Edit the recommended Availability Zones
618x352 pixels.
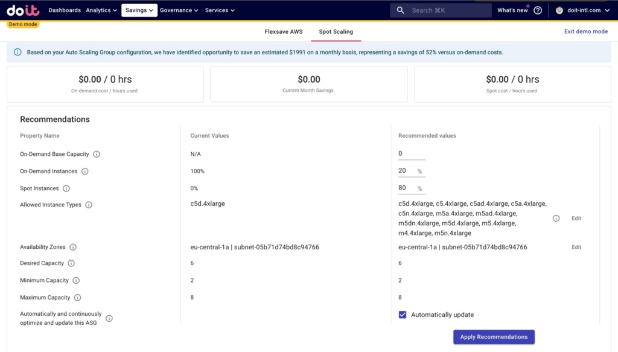(x=576, y=247)
